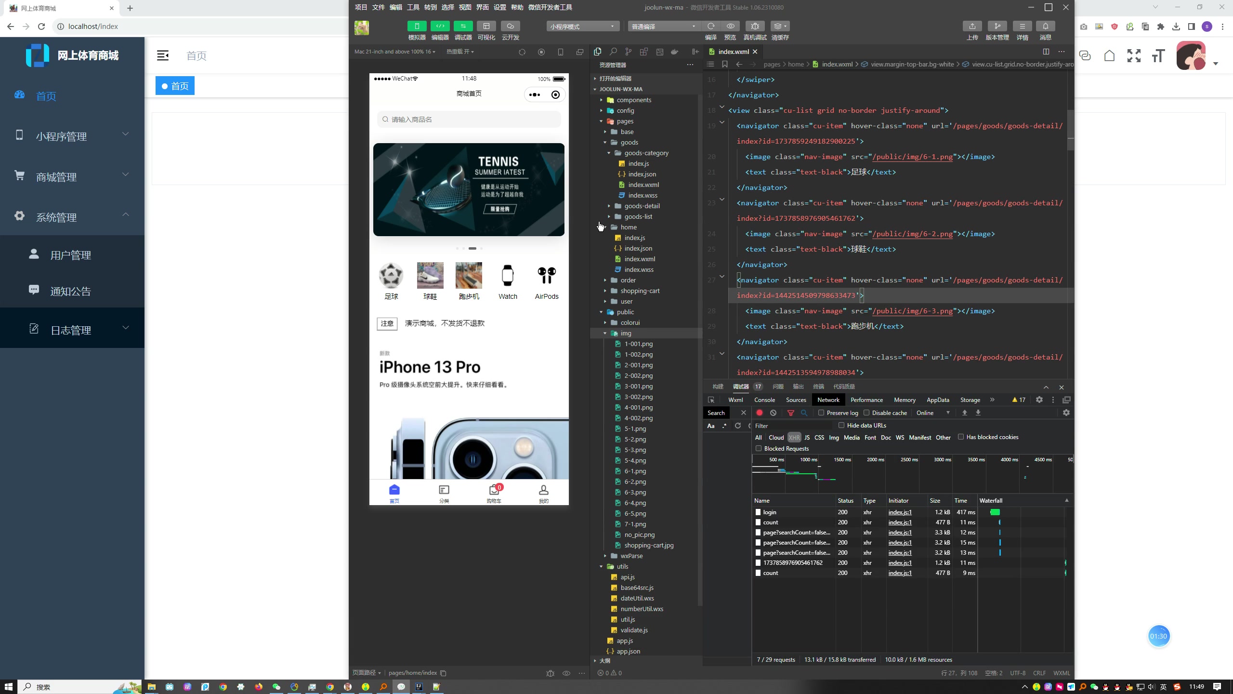Image resolution: width=1233 pixels, height=694 pixels.
Task: Switch to the AppData tab
Action: [938, 400]
